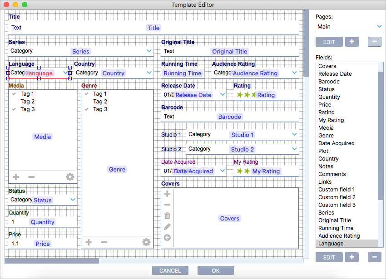Screen dimensions: 386x279
Task: Expand the Country category dropdown
Action: point(149,73)
